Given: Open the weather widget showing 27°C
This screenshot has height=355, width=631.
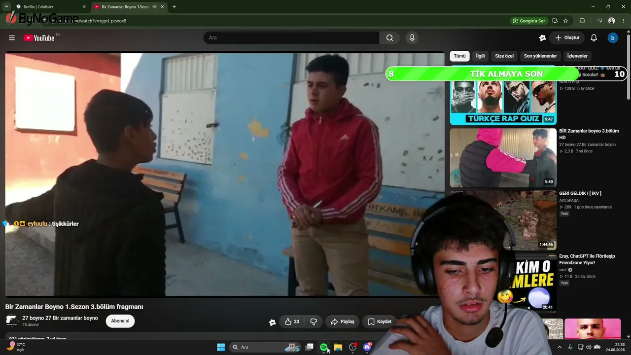Looking at the screenshot, I should (x=15, y=347).
